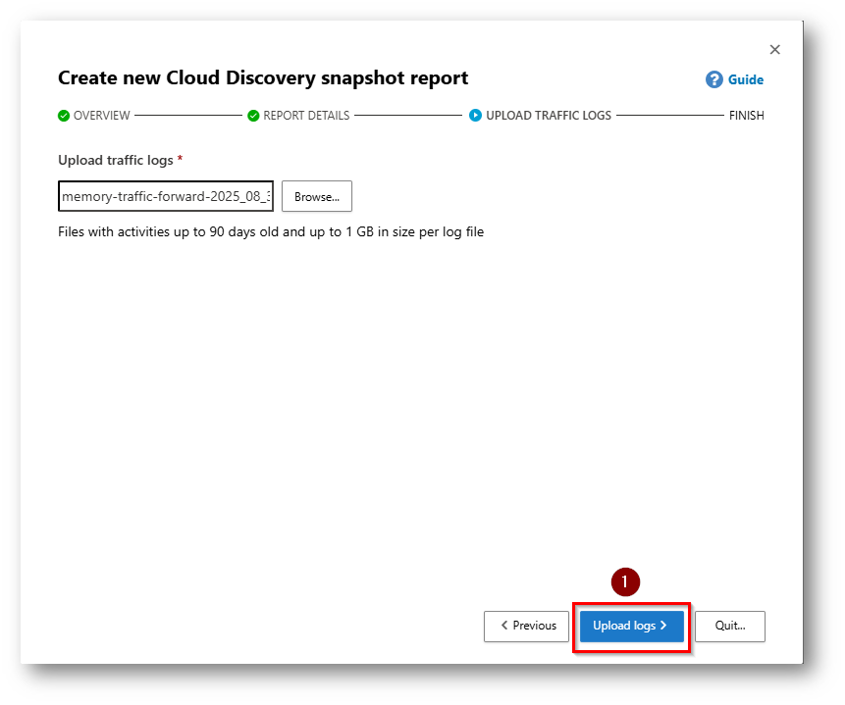The height and width of the screenshot is (705, 845).
Task: Click the green checkmark beside Overview
Action: [64, 116]
